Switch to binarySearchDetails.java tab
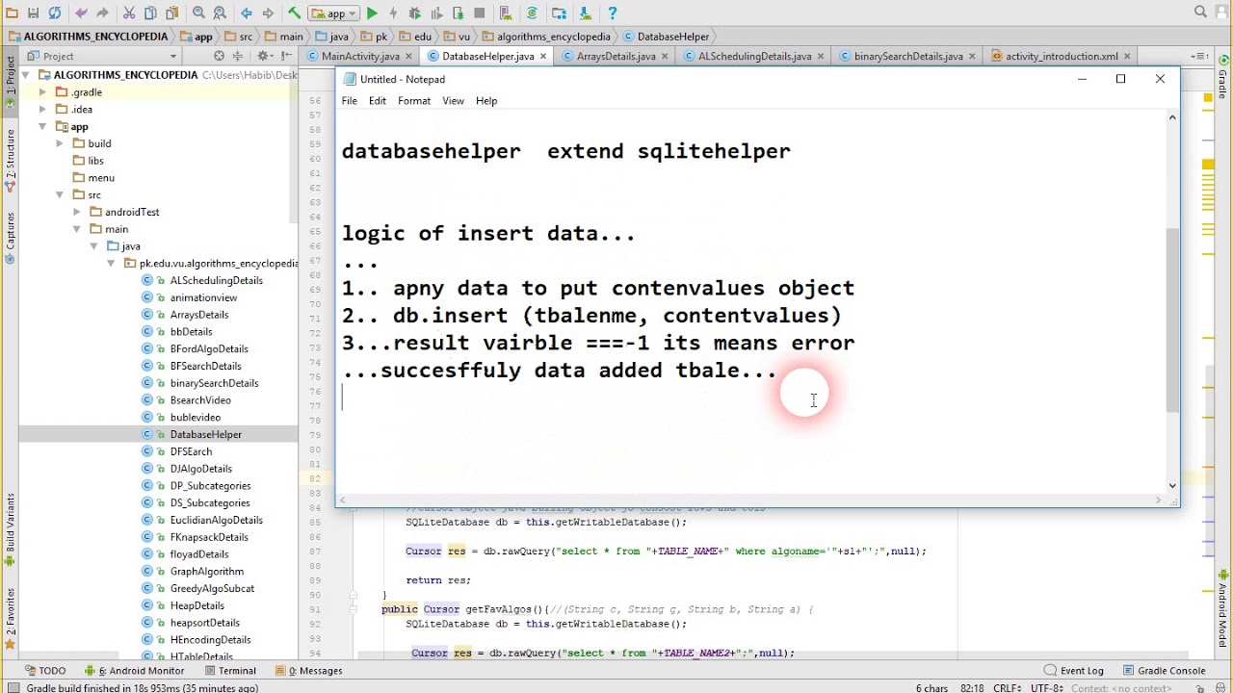The image size is (1233, 693). 908,56
